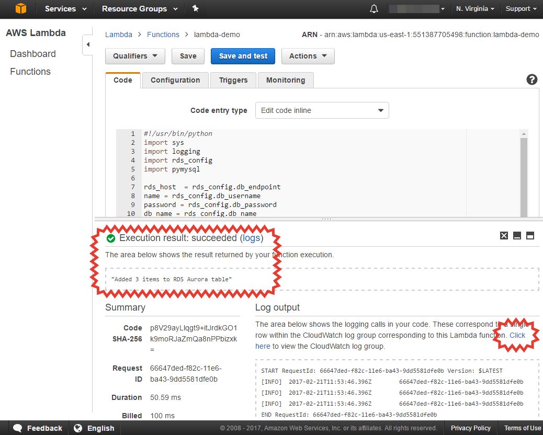Minimize the execution result panel
This screenshot has height=435, width=543.
click(517, 236)
